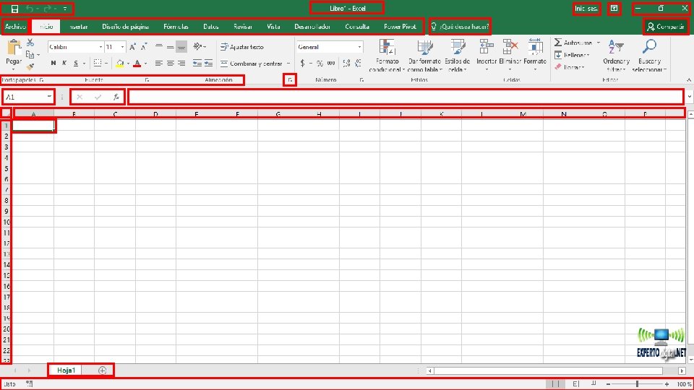Align text to the right
The width and height of the screenshot is (694, 390).
coord(181,64)
